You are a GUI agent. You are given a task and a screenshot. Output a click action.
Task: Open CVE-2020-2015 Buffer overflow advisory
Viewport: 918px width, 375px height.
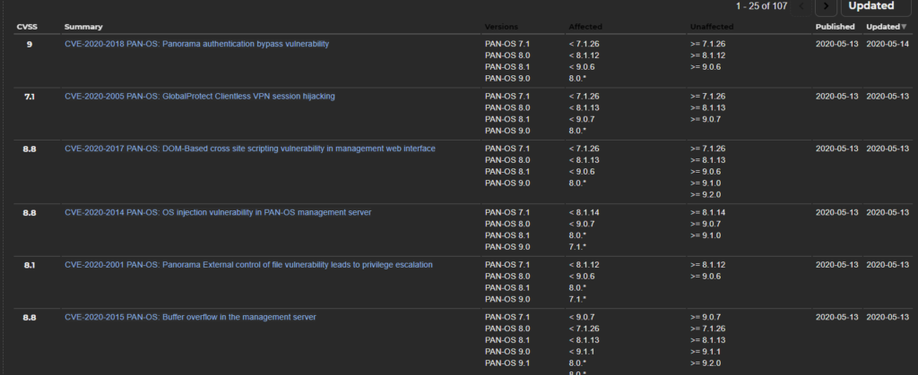click(190, 317)
